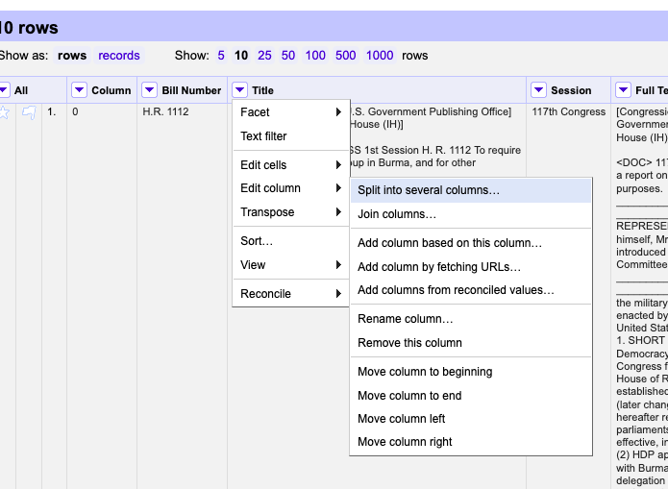Screen dimensions: 668x489
Task: Choose Add columns from reconciled values…
Action: pyautogui.click(x=471, y=290)
